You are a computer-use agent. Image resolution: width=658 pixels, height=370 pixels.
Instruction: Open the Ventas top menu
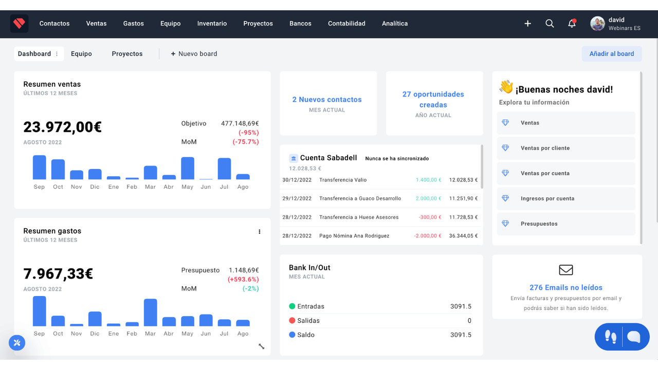click(x=97, y=24)
